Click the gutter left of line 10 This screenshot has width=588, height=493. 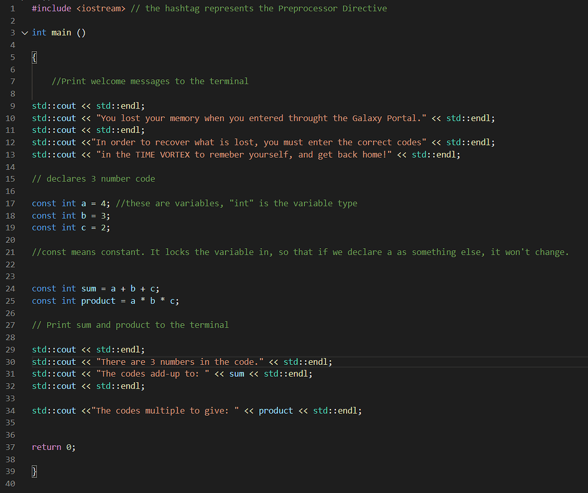tap(22, 118)
